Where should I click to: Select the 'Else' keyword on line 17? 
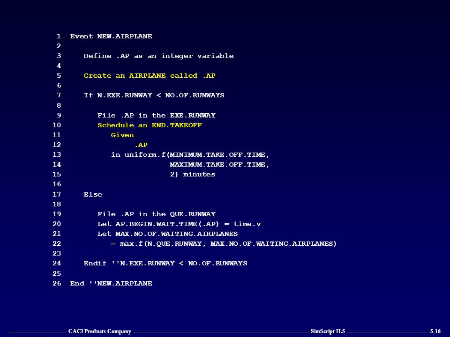pyautogui.click(x=93, y=194)
